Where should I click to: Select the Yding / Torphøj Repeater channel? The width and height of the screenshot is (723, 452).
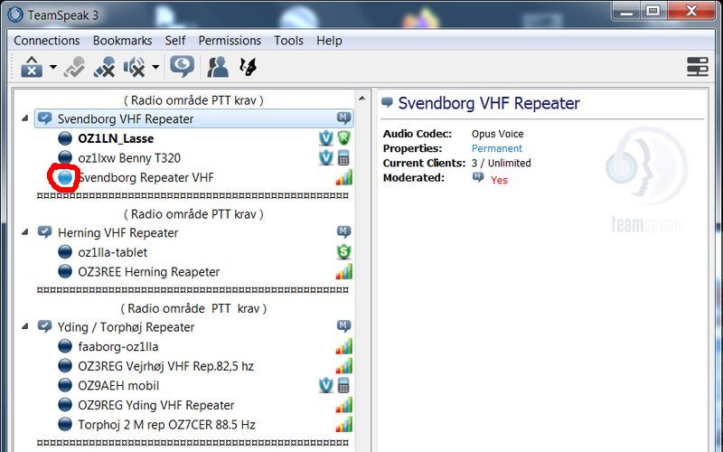126,327
